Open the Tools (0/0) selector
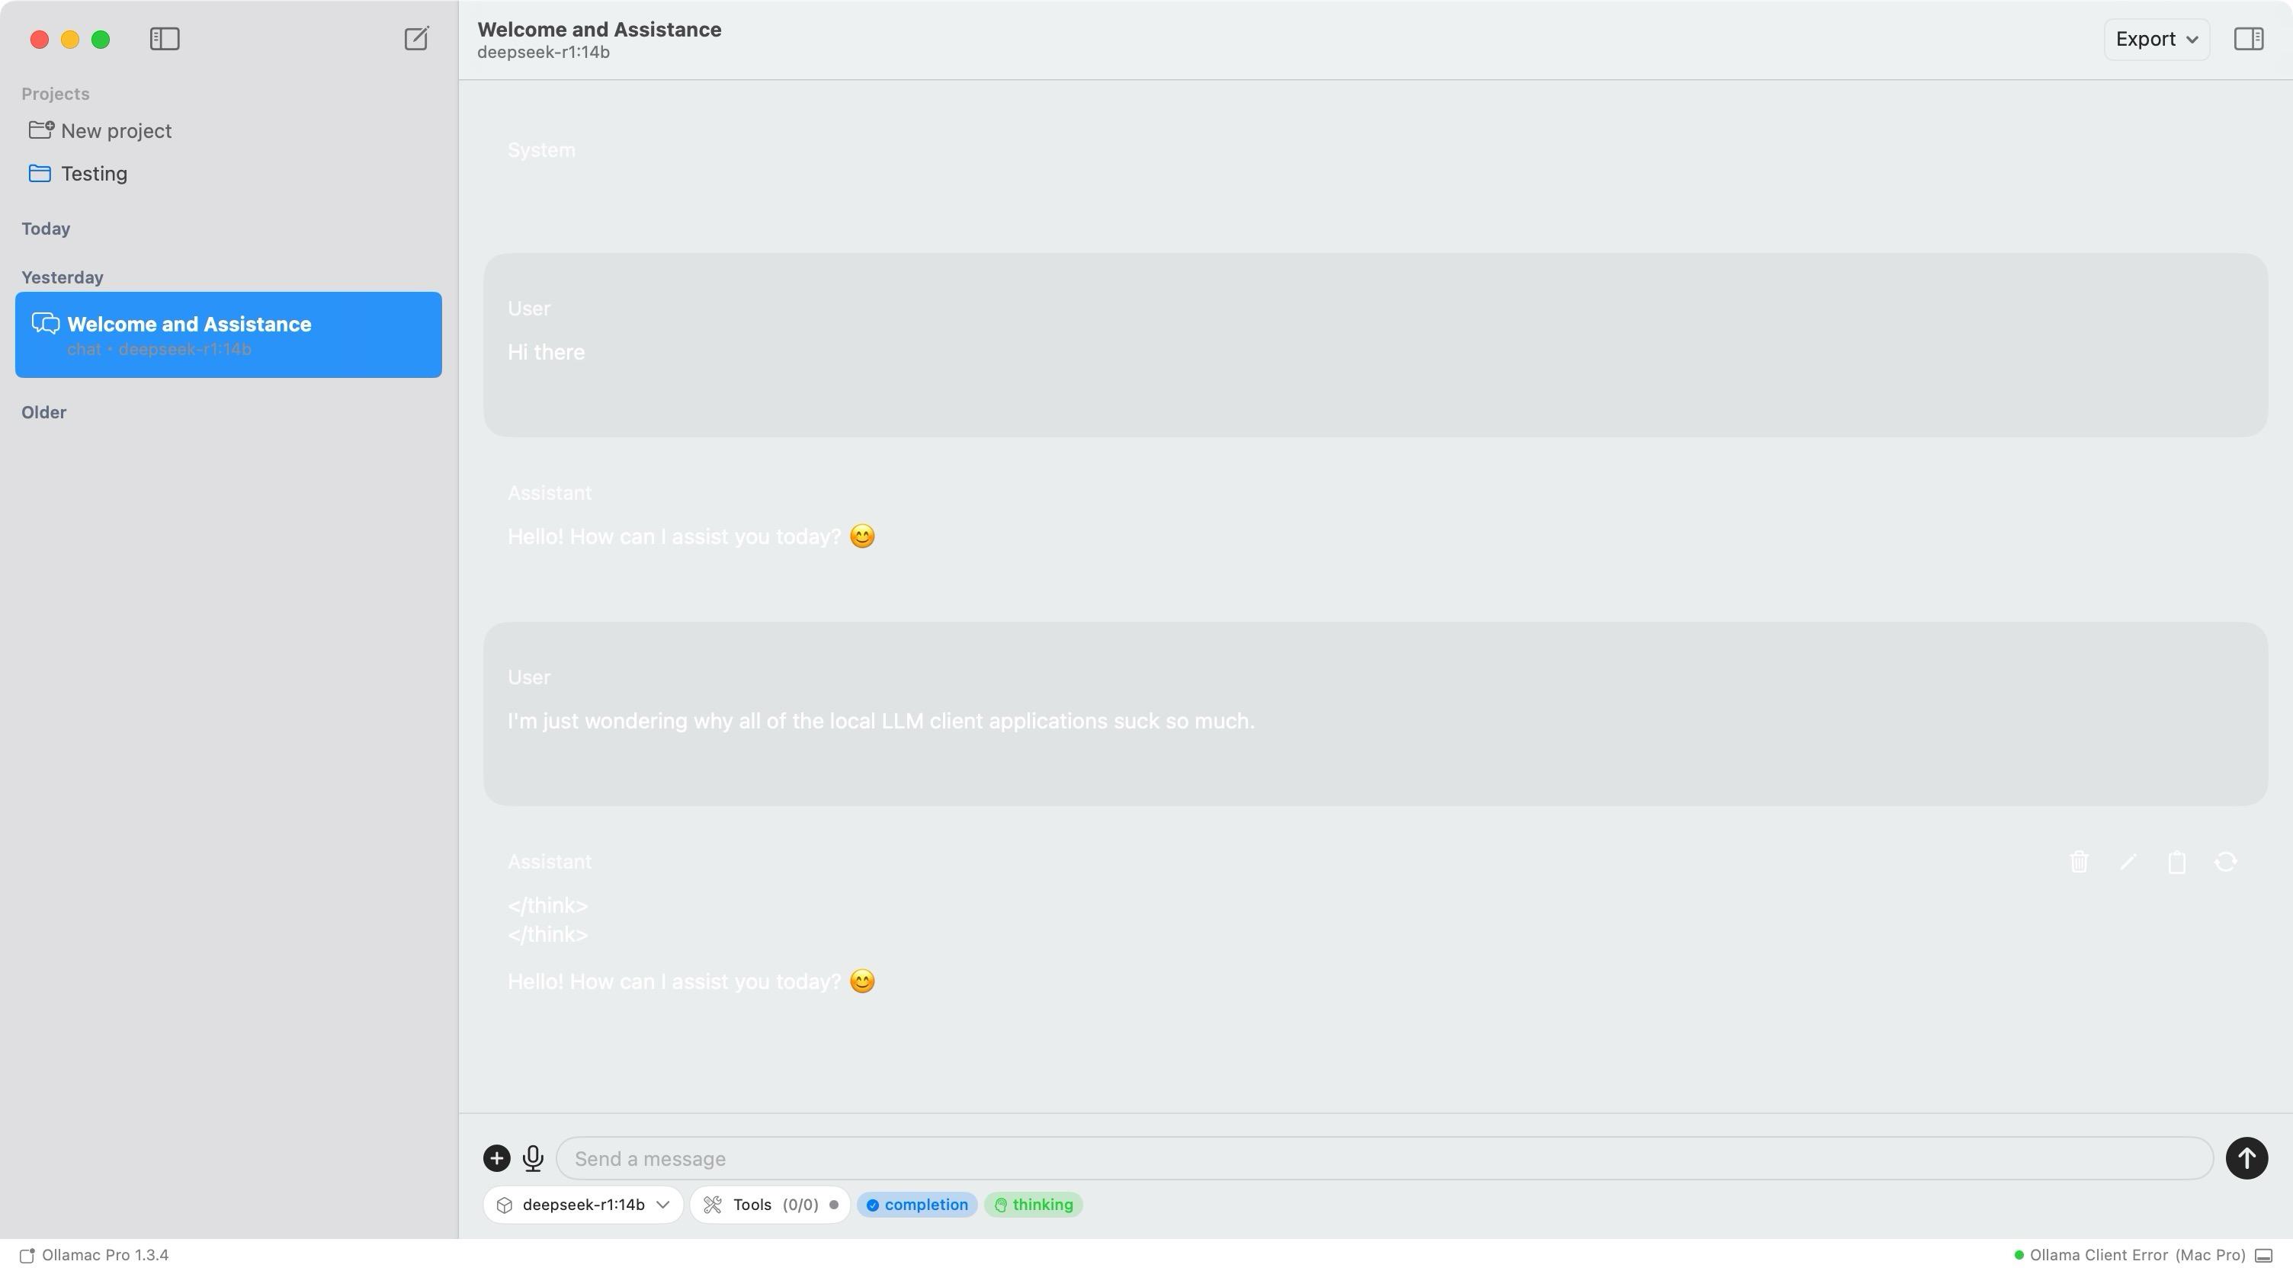Image resolution: width=2293 pixels, height=1271 pixels. point(770,1204)
